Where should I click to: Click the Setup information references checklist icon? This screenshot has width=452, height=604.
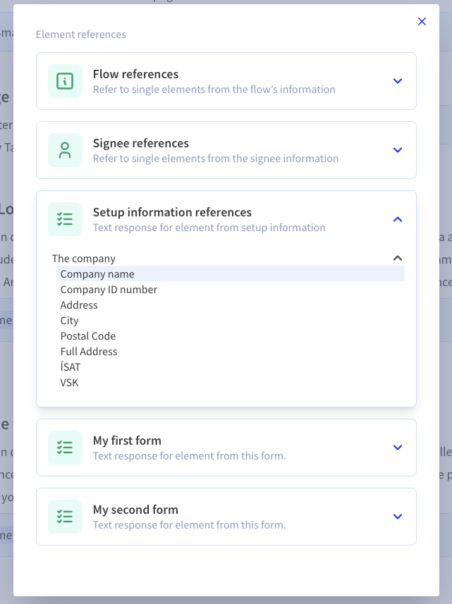point(65,219)
